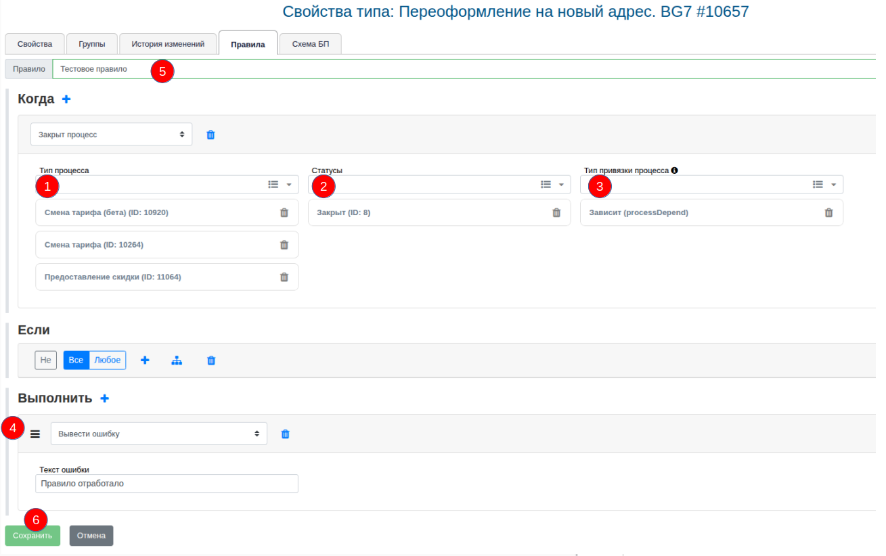Select the Правила tab
The image size is (886, 556).
tap(248, 44)
